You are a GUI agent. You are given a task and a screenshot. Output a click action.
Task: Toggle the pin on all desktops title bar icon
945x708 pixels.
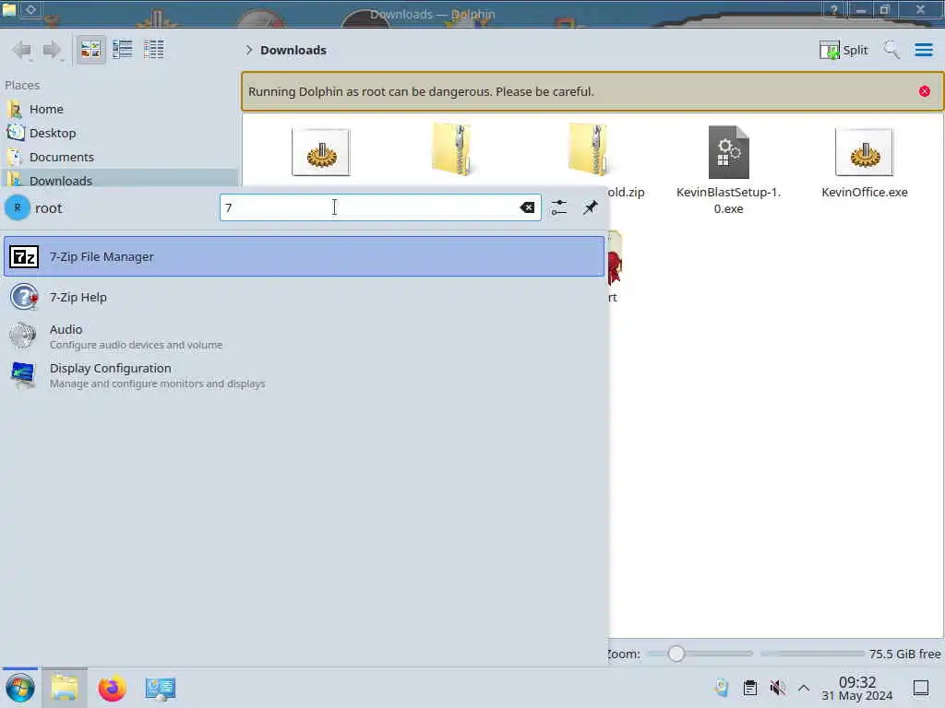point(31,9)
